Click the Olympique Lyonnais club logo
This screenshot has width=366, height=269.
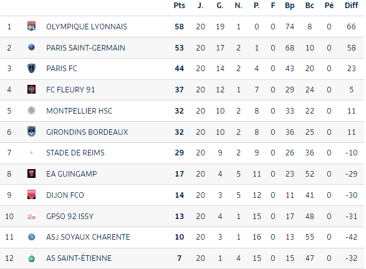[x=32, y=26]
